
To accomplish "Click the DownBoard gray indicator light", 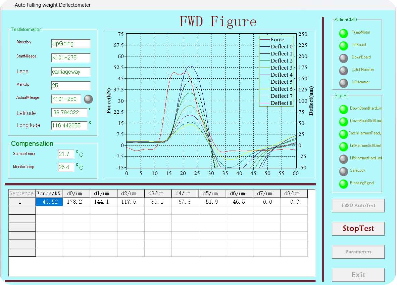I will point(343,58).
